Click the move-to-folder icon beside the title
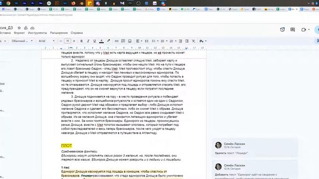This screenshot has height=179, width=319. [25, 28]
